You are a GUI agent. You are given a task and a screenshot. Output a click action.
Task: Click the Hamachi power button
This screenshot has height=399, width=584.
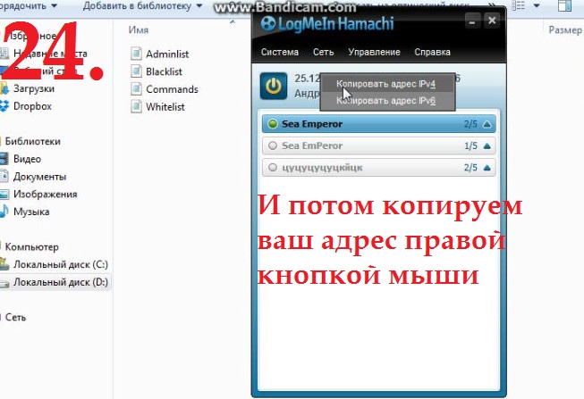[x=274, y=86]
